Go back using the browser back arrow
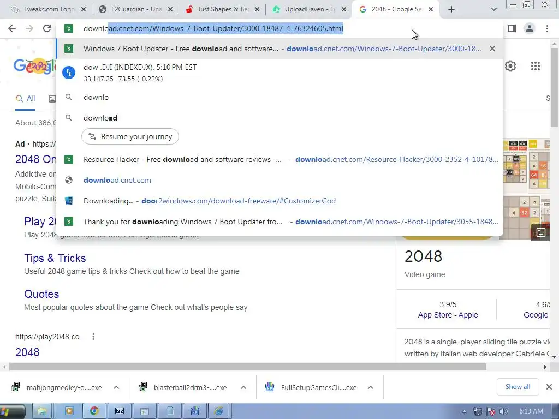The image size is (559, 419). [x=12, y=28]
